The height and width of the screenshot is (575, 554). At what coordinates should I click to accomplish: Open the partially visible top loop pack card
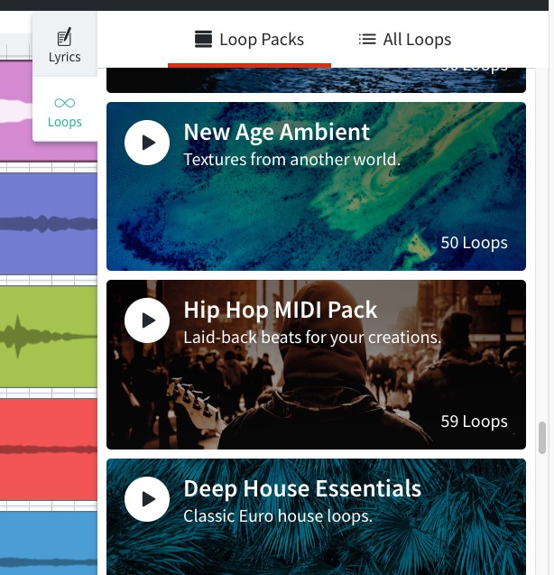click(316, 80)
